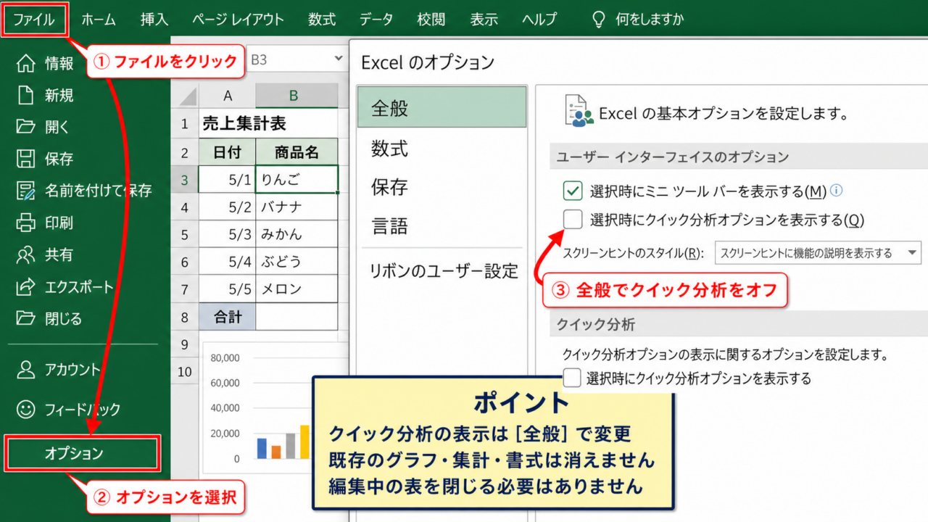Viewport: 928px width, 522px height.
Task: Click cell containing 売上集計表
Action: point(244,123)
